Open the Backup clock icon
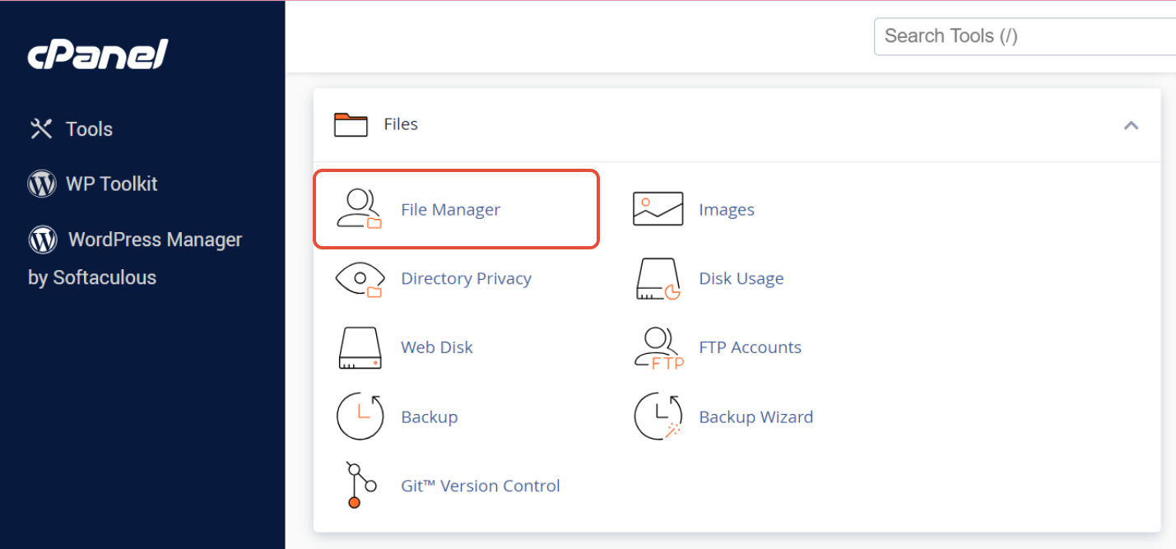 [360, 416]
